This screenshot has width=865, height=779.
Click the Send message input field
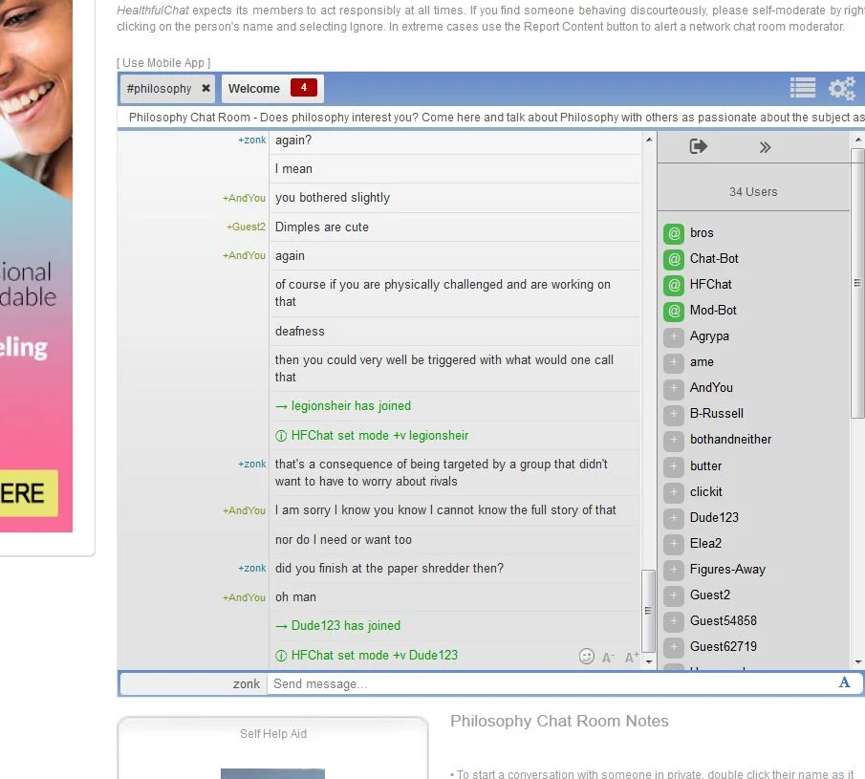[x=551, y=684]
